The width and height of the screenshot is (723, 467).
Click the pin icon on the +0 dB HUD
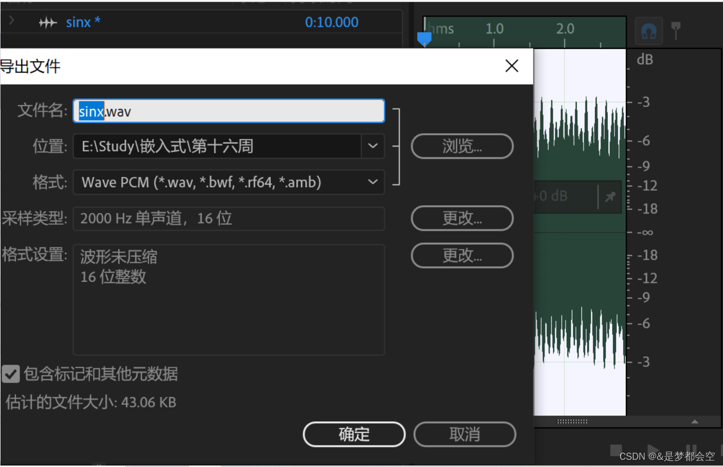[610, 196]
